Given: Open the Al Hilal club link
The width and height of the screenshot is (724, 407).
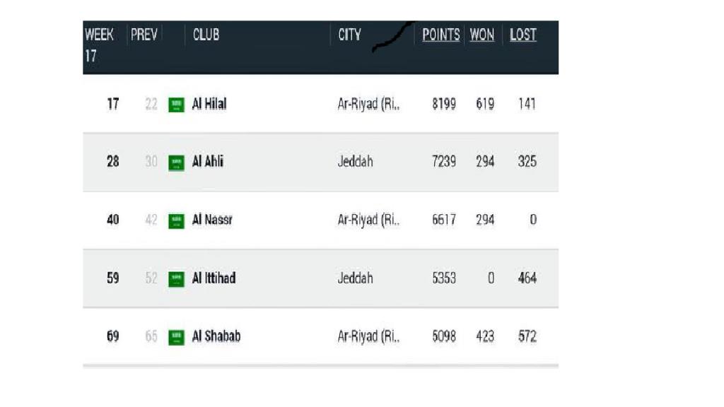Looking at the screenshot, I should click(x=209, y=104).
